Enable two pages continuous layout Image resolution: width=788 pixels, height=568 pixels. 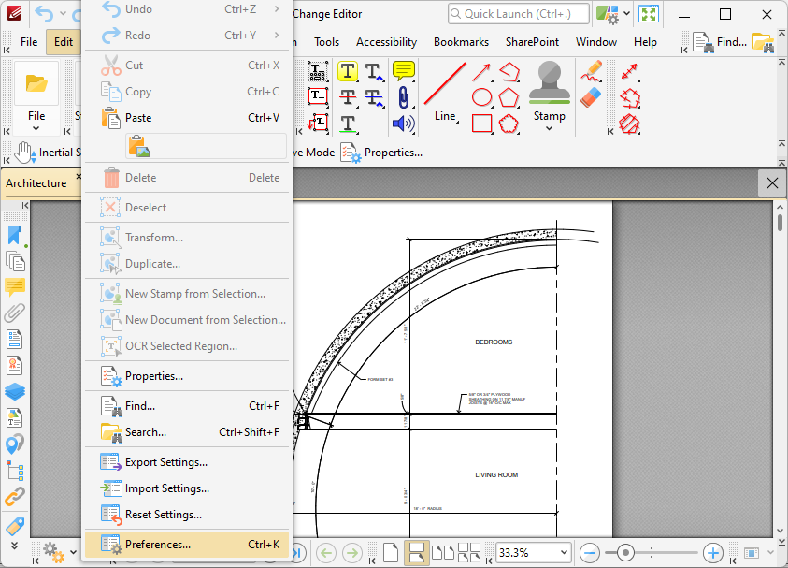[x=469, y=553]
